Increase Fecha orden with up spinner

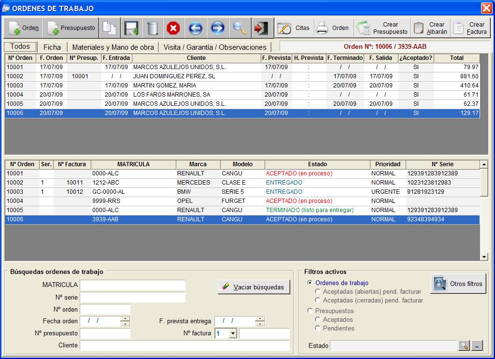click(x=126, y=318)
